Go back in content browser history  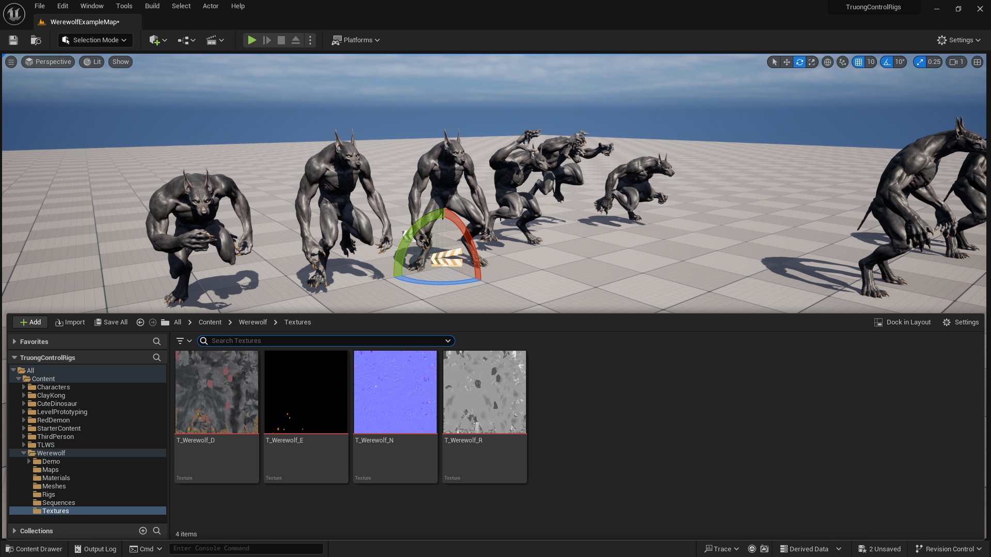click(x=140, y=322)
